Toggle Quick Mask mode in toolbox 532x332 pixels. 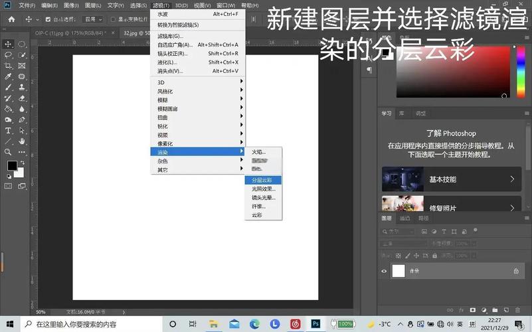pyautogui.click(x=8, y=186)
